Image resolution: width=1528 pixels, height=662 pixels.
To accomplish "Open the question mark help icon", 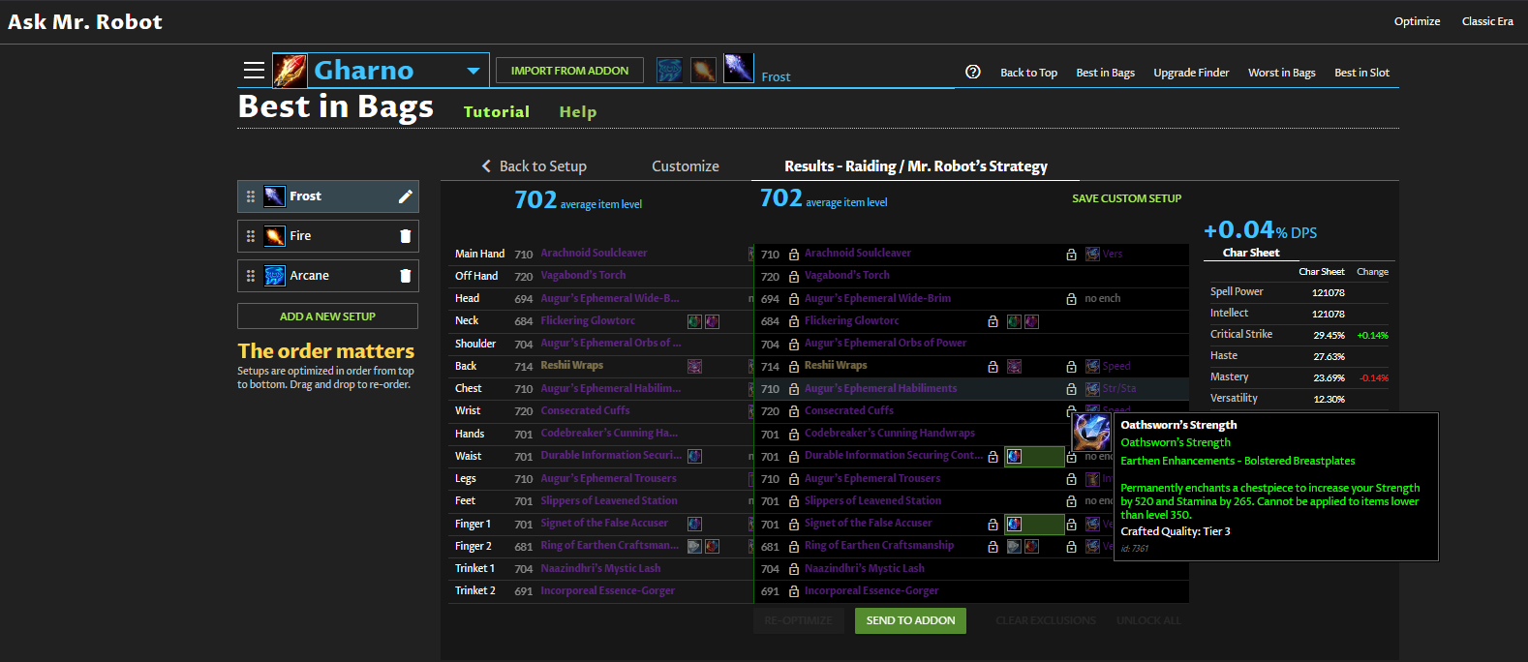I will (973, 72).
